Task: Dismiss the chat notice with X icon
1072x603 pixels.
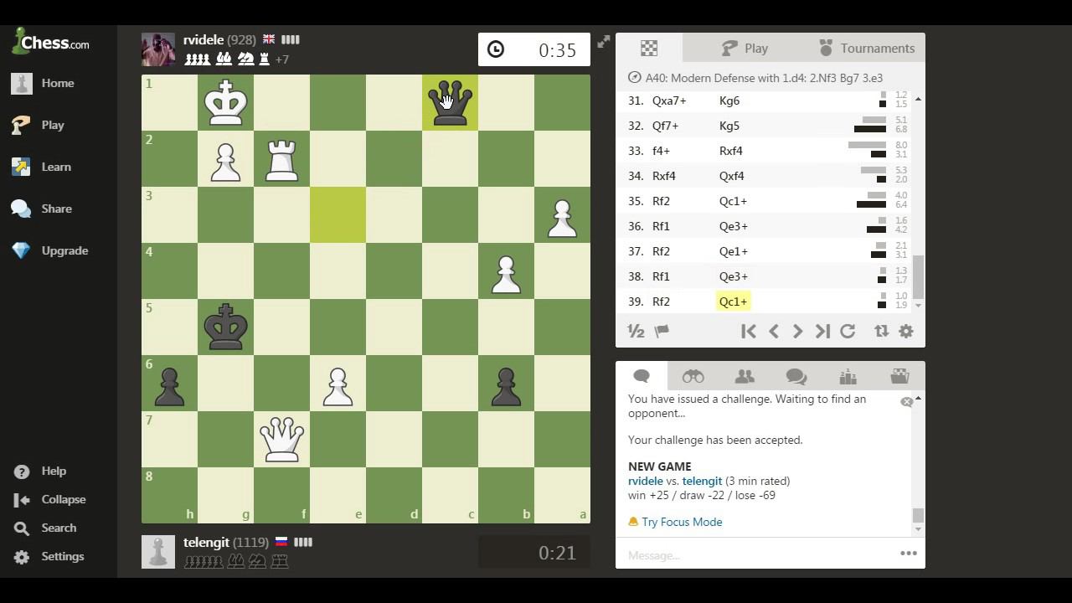Action: pos(906,402)
